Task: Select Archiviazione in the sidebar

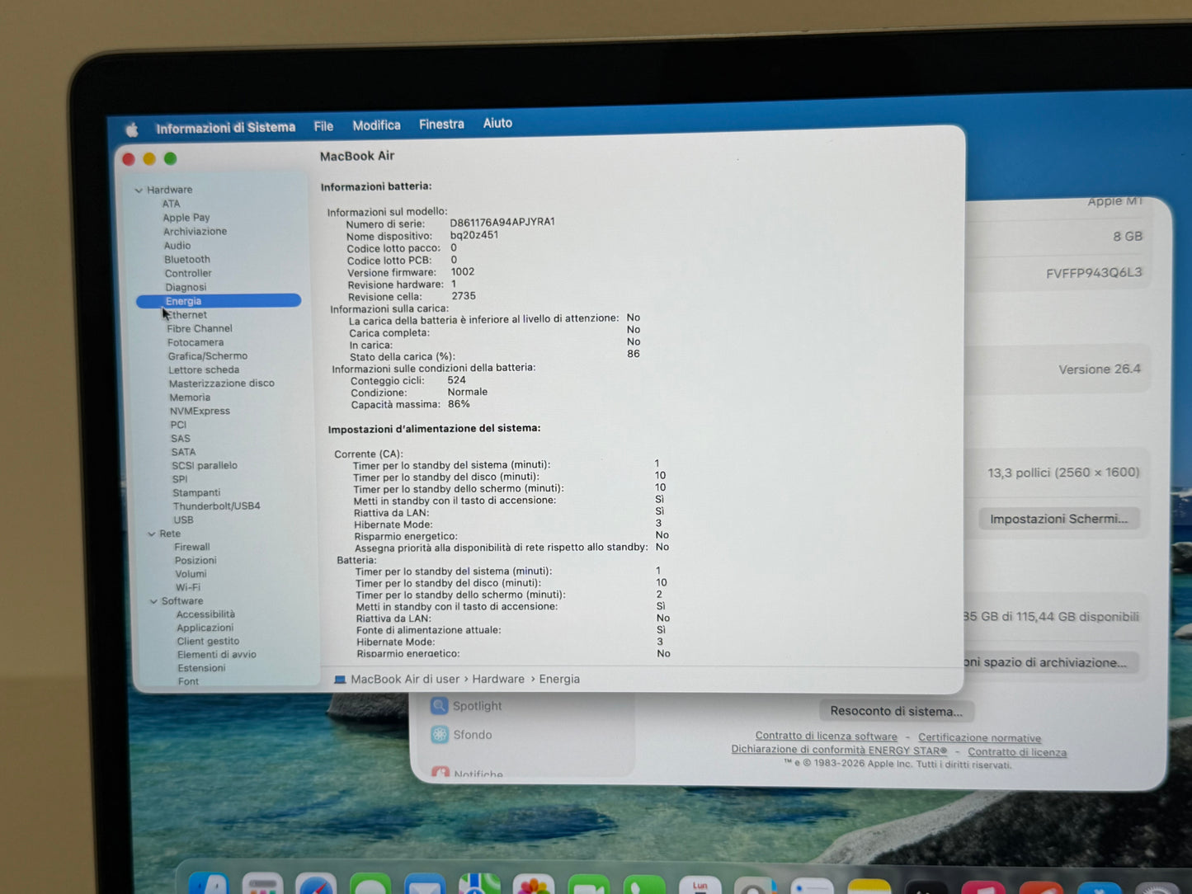Action: [x=195, y=232]
